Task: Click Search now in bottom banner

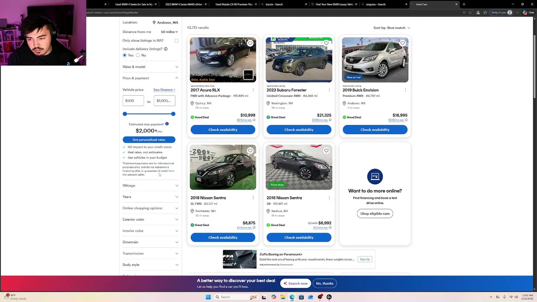Action: tap(295, 284)
